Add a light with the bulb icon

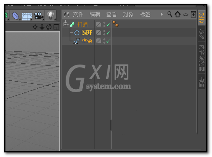51,15
